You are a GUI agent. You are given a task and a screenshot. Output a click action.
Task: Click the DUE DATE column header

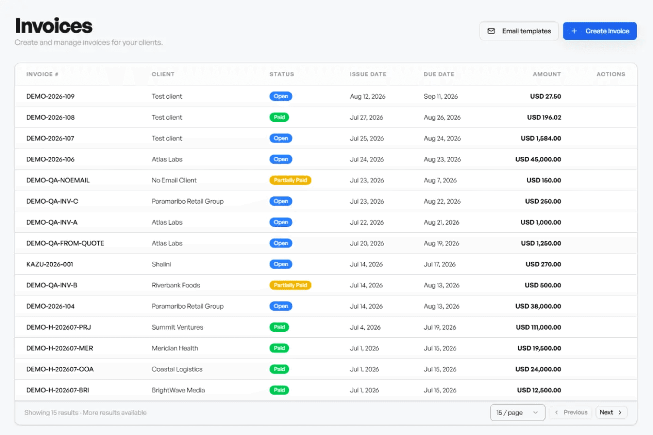(x=439, y=74)
